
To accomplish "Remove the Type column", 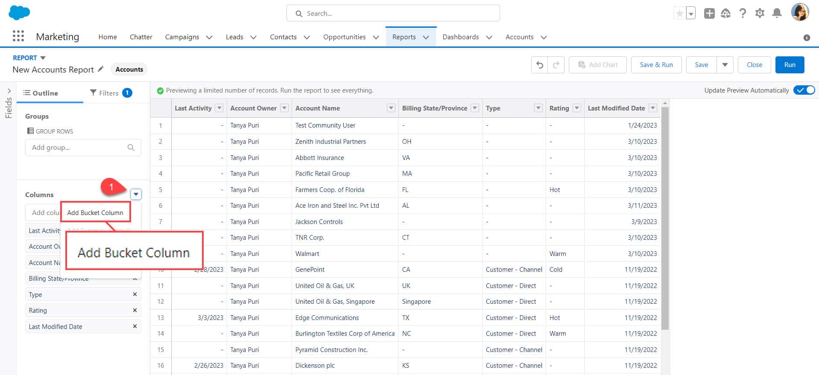I will click(x=135, y=294).
